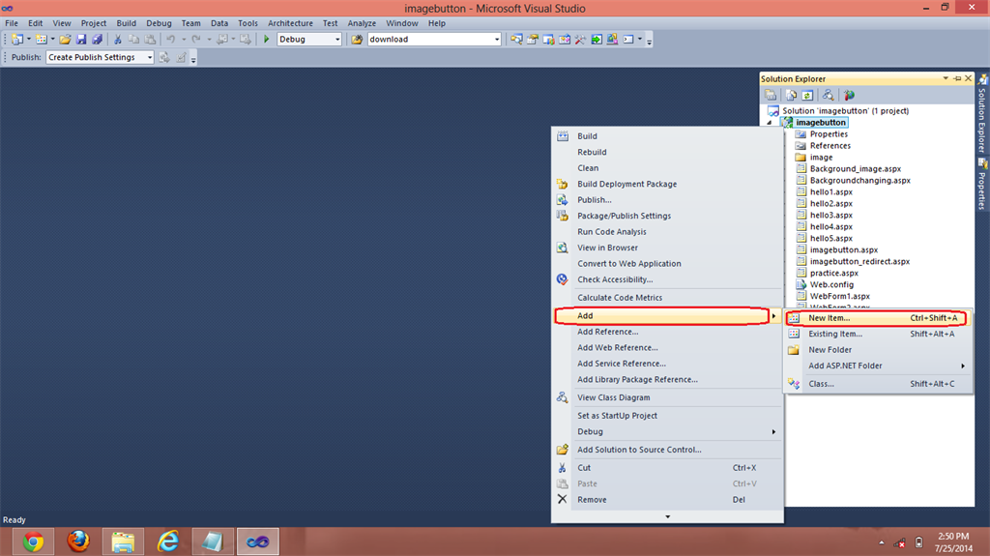
Task: Expand the Add ASP.NET Folder submenu
Action: point(963,366)
